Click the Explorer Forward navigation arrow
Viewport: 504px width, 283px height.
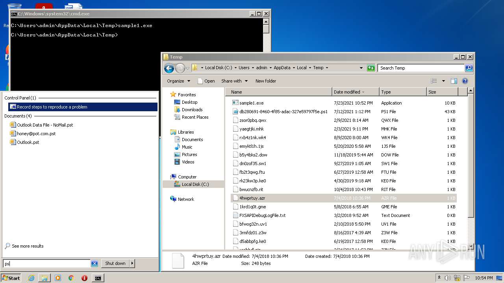pyautogui.click(x=180, y=68)
